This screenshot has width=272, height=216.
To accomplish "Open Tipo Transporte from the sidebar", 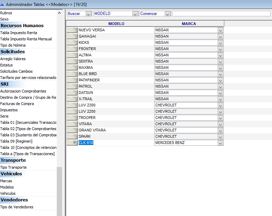I will (x=13, y=167).
